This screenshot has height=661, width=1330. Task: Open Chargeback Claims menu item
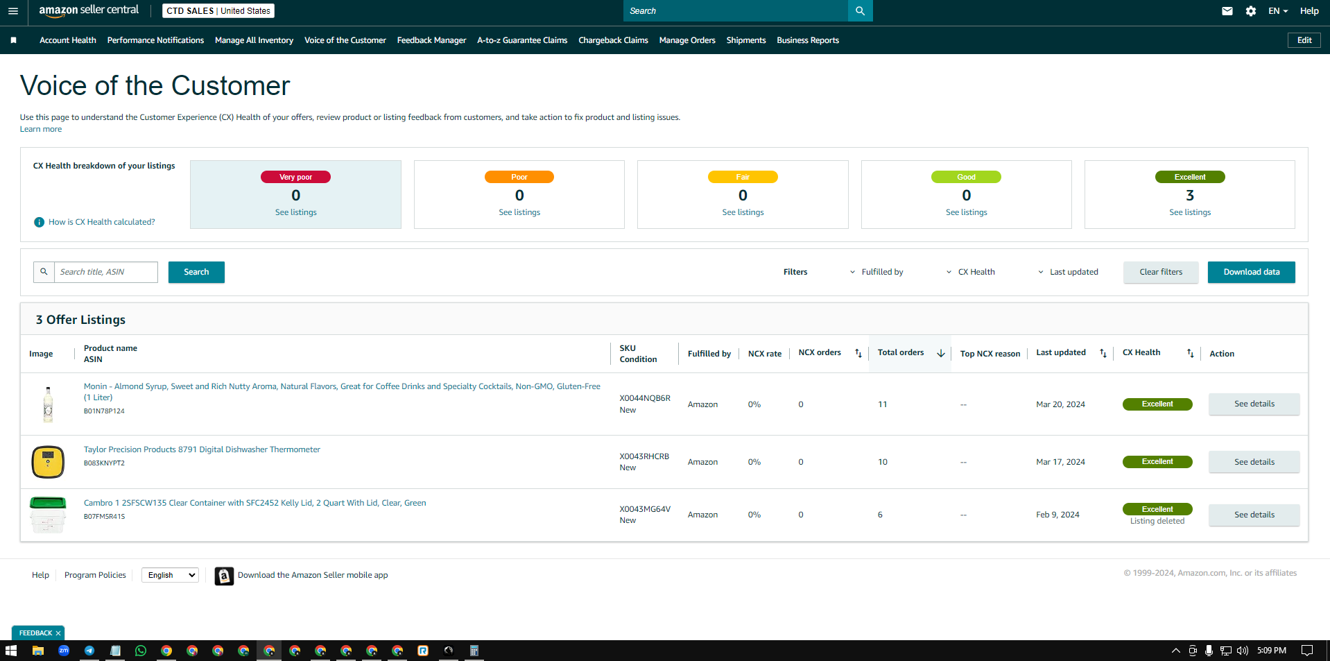(x=613, y=40)
